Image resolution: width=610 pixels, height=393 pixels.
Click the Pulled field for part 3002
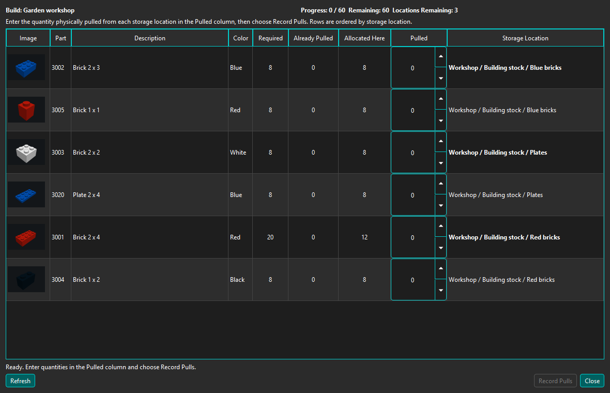point(413,68)
